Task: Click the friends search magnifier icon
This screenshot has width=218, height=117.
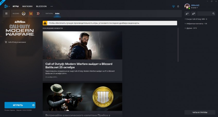Action: click(213, 13)
